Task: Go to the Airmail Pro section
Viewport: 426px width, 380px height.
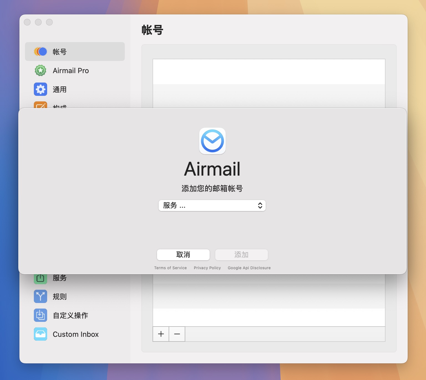Action: point(71,70)
